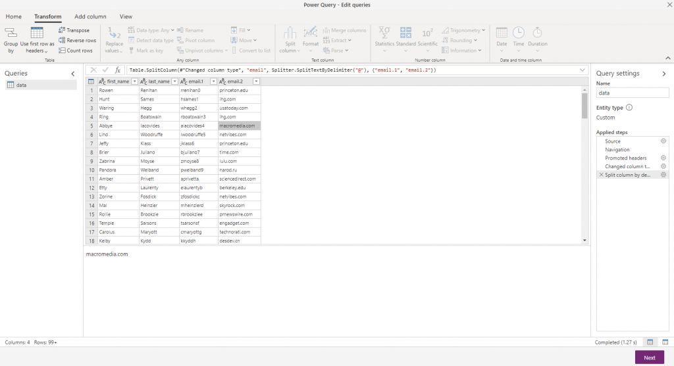The image size is (674, 366).
Task: Open the email.2 column filter dropdown
Action: pyautogui.click(x=256, y=81)
